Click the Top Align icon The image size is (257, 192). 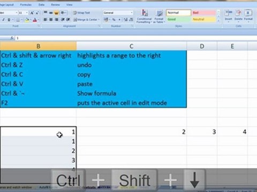tap(46, 12)
